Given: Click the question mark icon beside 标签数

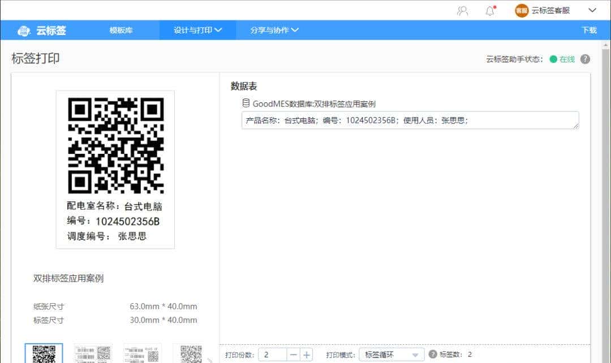Looking at the screenshot, I should [433, 355].
